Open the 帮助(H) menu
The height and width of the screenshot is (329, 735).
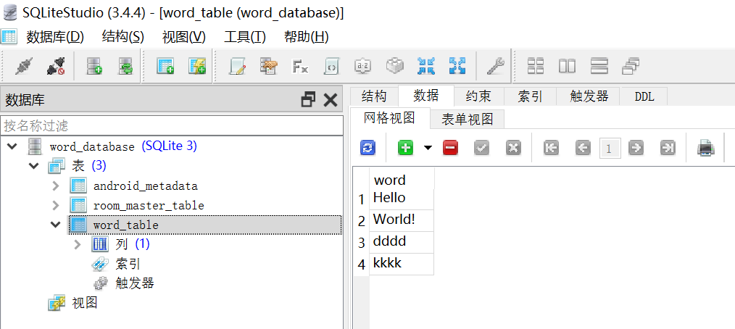click(x=306, y=36)
